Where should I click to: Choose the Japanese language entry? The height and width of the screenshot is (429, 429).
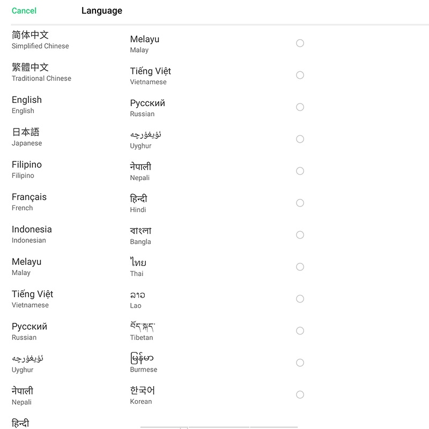click(x=26, y=137)
